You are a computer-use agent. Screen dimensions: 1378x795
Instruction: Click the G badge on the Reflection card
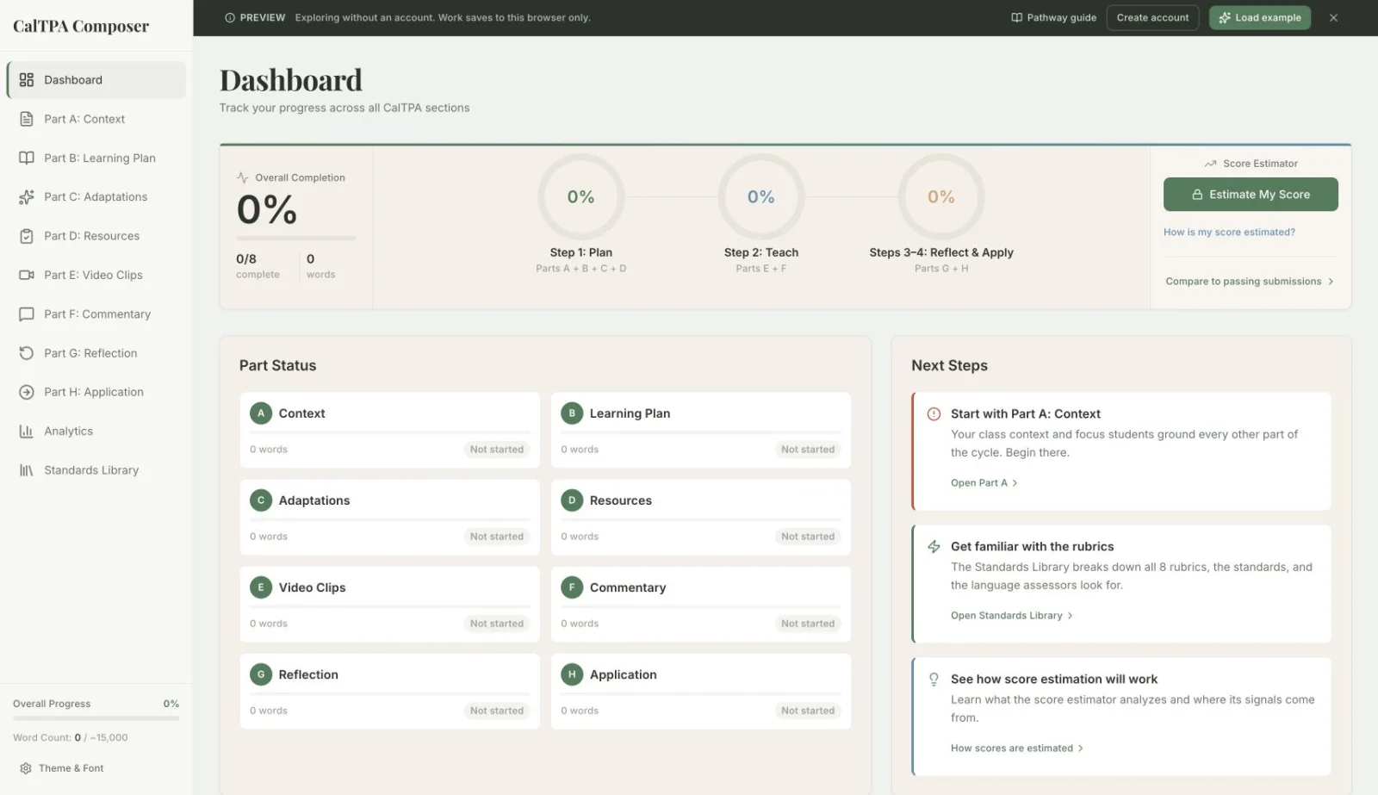[x=261, y=674]
